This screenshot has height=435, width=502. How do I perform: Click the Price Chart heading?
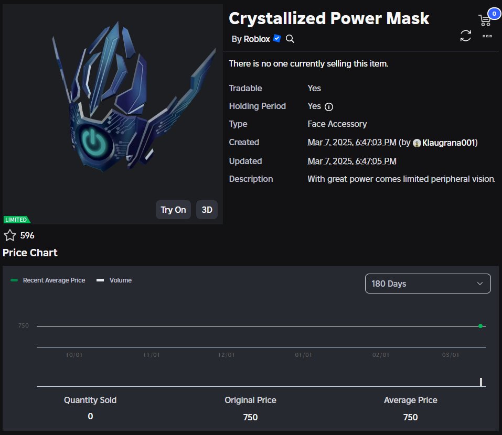click(x=30, y=253)
